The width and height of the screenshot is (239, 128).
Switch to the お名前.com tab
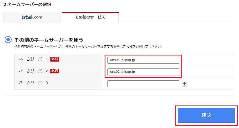32,17
